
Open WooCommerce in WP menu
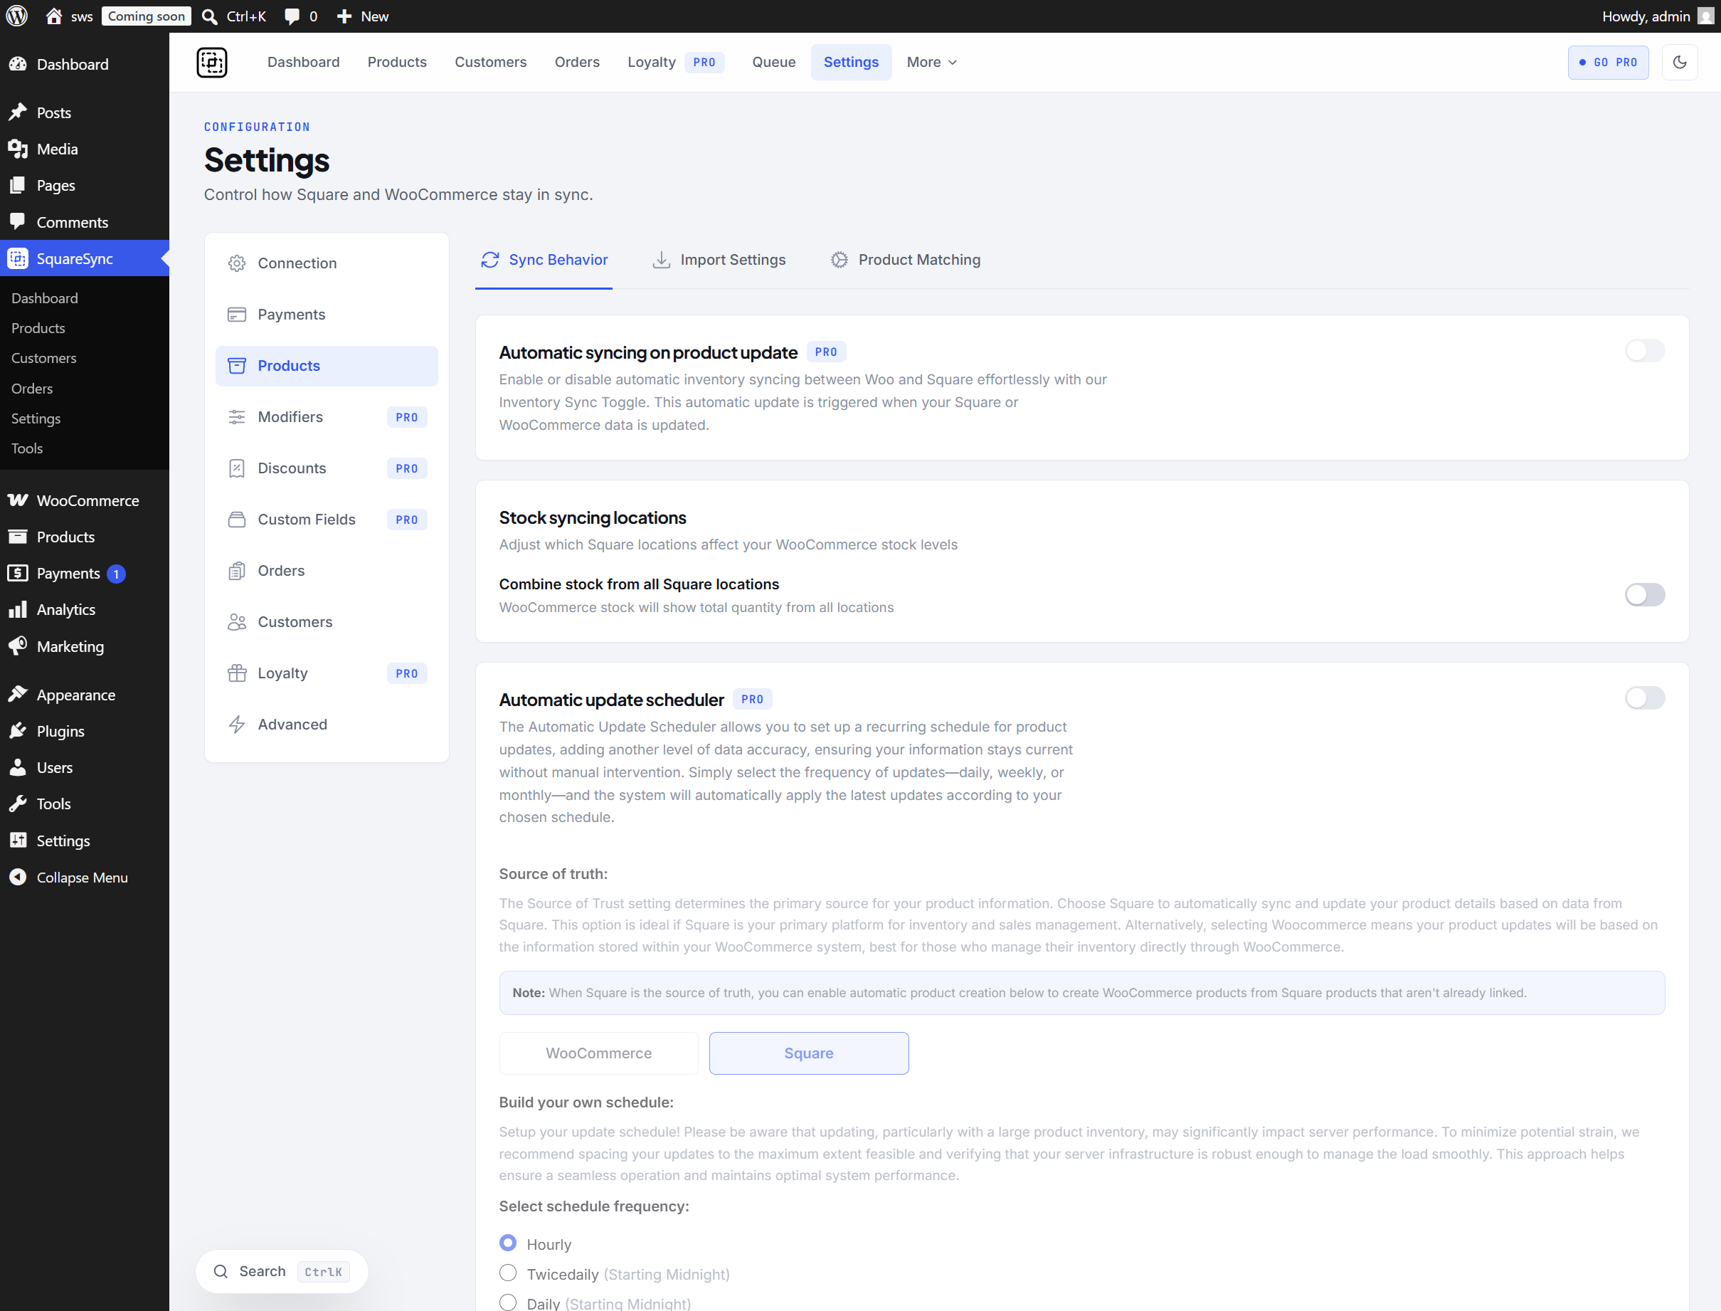coord(84,501)
